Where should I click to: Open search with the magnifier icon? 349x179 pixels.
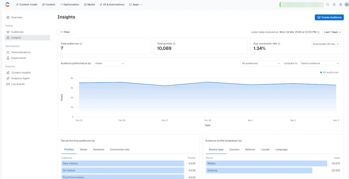tap(328, 4)
